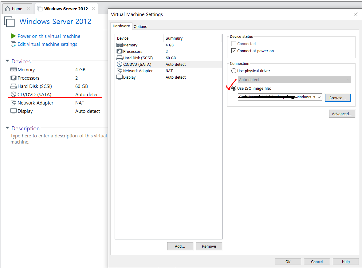This screenshot has width=362, height=268.
Task: Select Hard Disk (SCSI) label in settings dialog
Action: point(138,58)
